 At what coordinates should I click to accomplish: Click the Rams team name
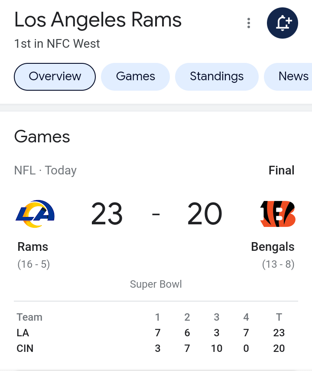click(x=33, y=247)
